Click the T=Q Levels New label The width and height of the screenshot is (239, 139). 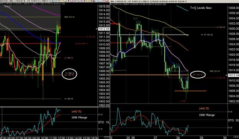[x=201, y=8]
